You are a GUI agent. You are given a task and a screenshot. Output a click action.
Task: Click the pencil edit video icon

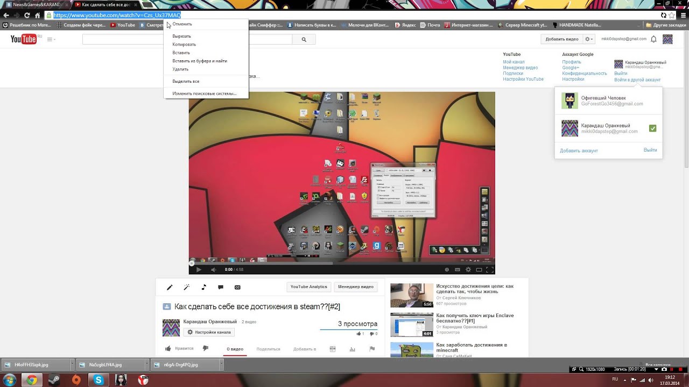click(x=170, y=288)
